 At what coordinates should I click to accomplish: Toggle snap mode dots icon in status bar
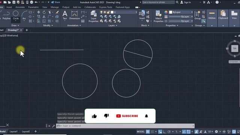pos(152,132)
